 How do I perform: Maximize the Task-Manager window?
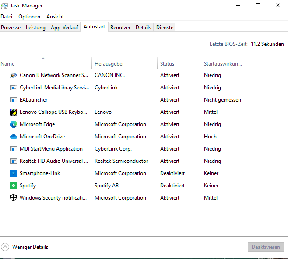pos(258,6)
